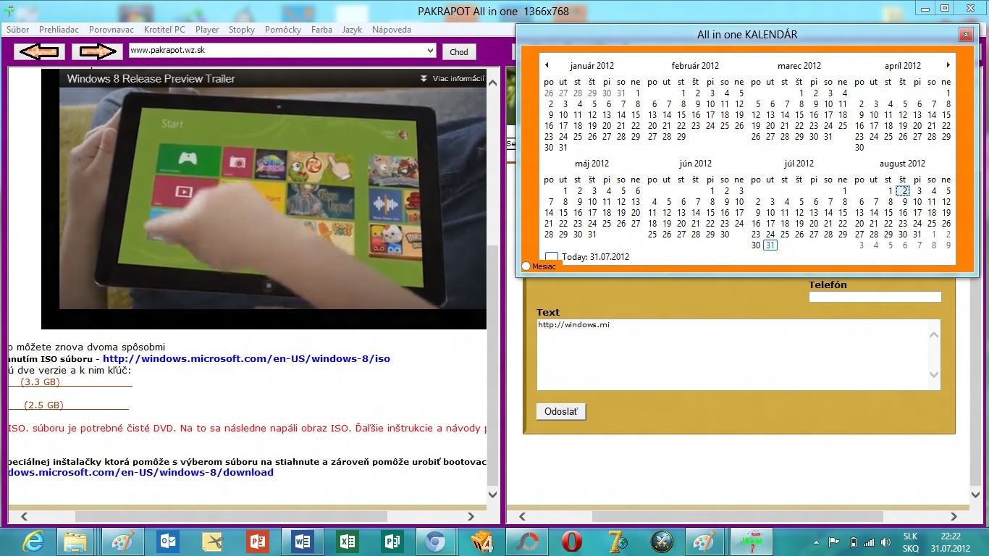This screenshot has height=556, width=989.
Task: Expand Viac informácií on the video
Action: coord(453,78)
